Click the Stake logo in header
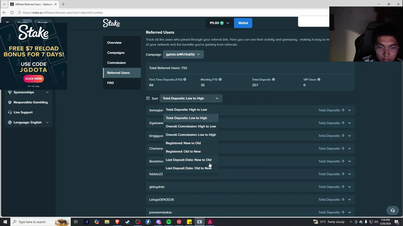 pyautogui.click(x=111, y=23)
